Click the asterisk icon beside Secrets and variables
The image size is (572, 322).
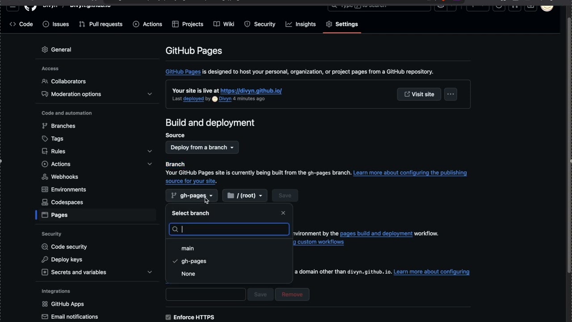[45, 272]
